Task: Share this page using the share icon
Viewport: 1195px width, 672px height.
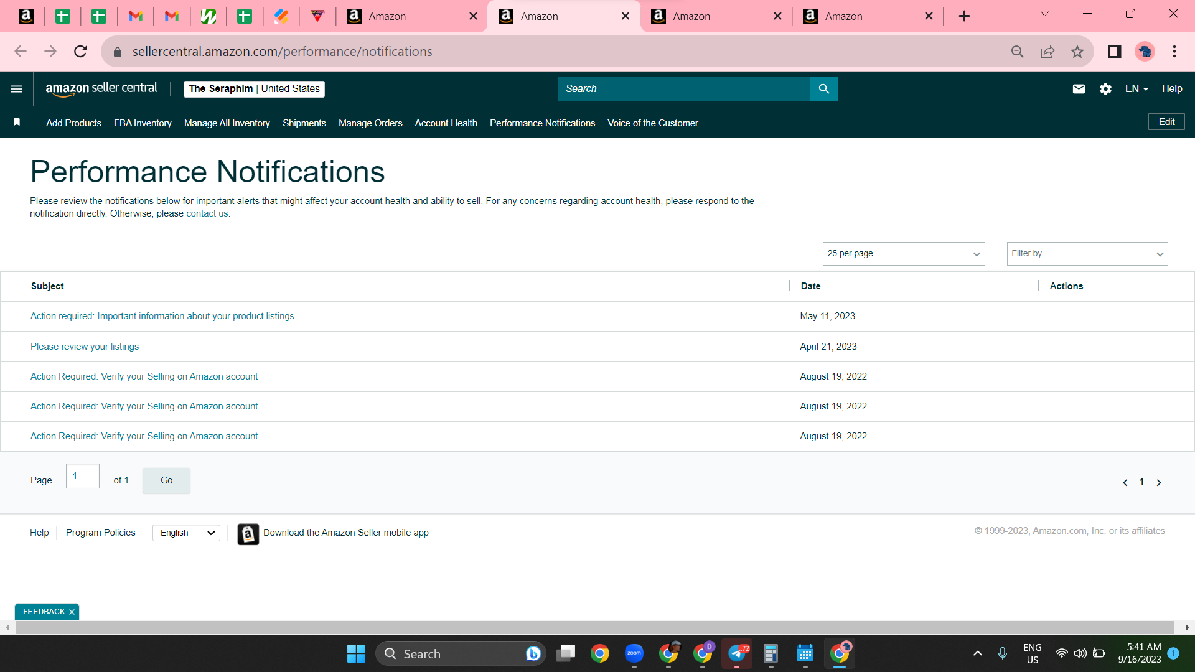Action: point(1047,52)
